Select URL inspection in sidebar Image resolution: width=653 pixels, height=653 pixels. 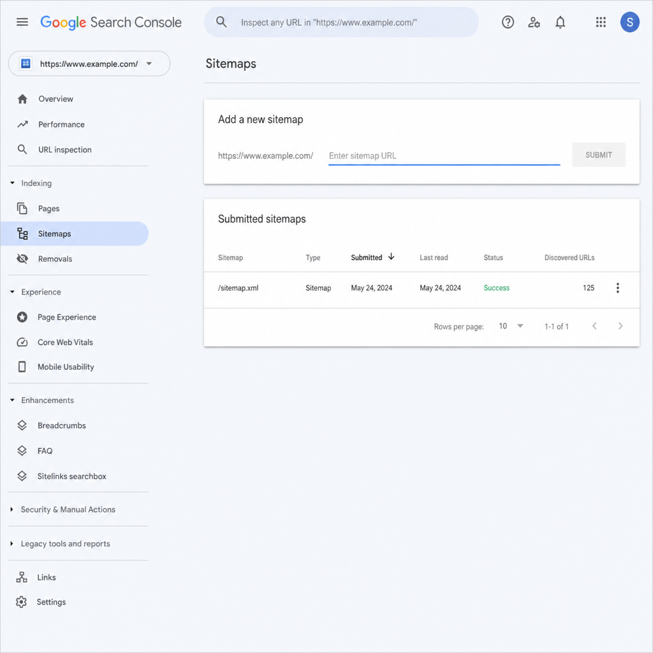pyautogui.click(x=65, y=150)
